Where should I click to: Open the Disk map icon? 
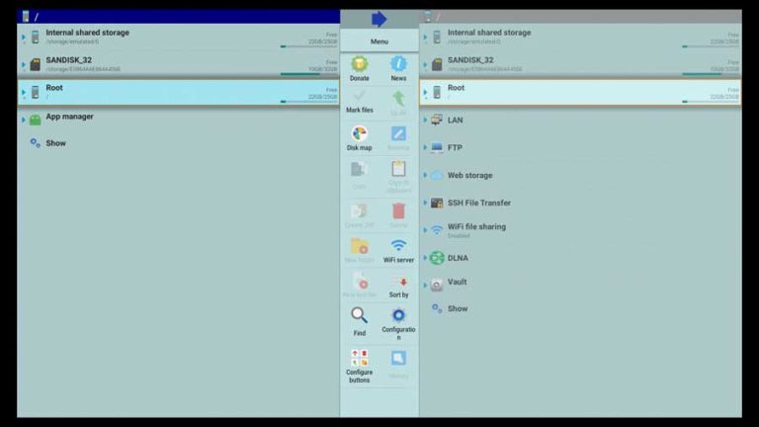359,133
